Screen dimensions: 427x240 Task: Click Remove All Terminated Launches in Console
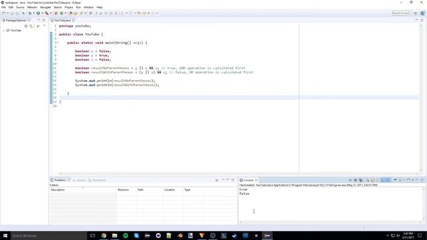coord(361,180)
